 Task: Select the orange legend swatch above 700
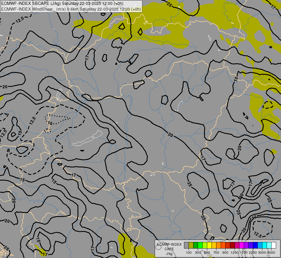coord(218,245)
